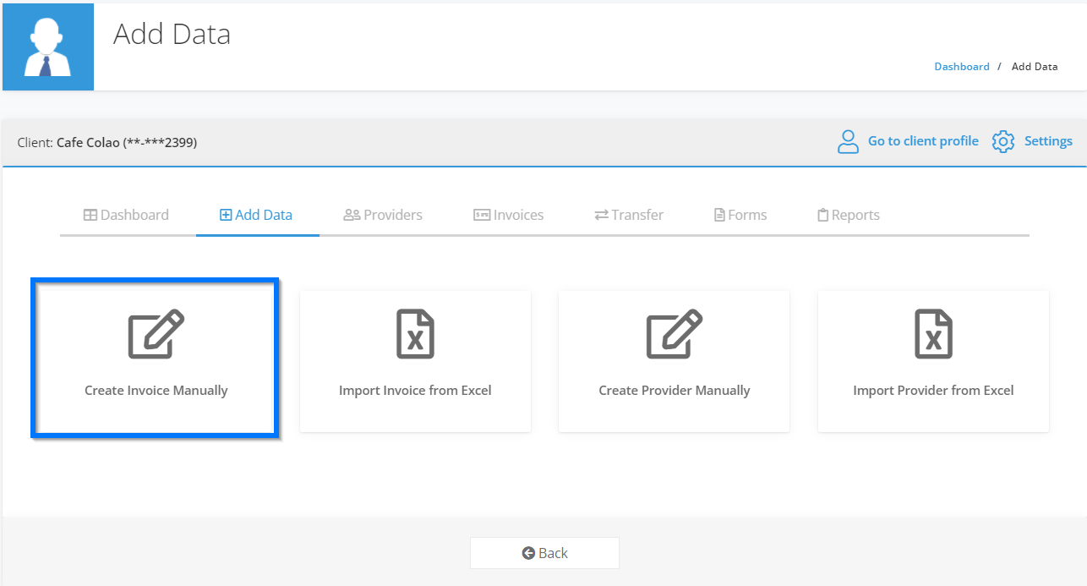Click the Excel file icon for Import Invoice
Viewport: 1087px width, 586px height.
click(x=415, y=334)
